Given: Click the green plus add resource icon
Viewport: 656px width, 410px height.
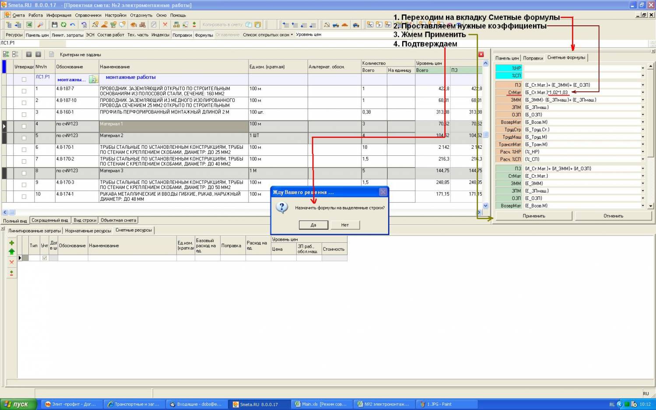Looking at the screenshot, I should [12, 243].
